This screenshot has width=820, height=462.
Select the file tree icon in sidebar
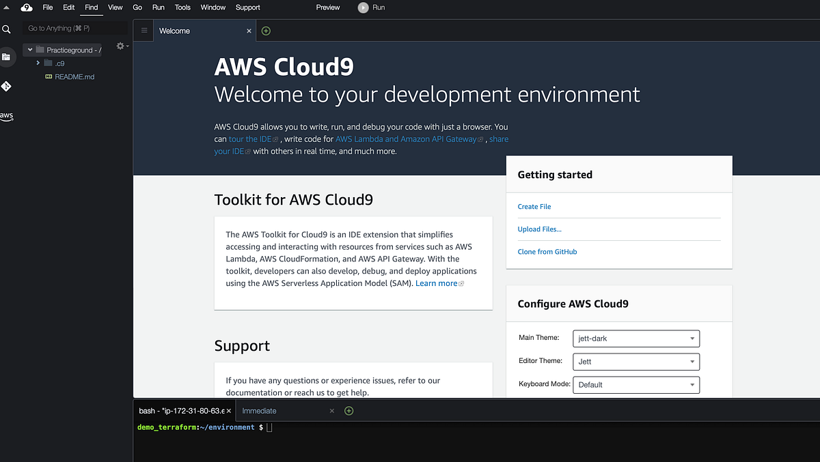coord(7,57)
